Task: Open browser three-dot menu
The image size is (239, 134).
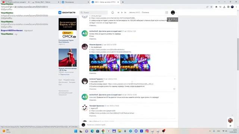Action: tap(236, 7)
